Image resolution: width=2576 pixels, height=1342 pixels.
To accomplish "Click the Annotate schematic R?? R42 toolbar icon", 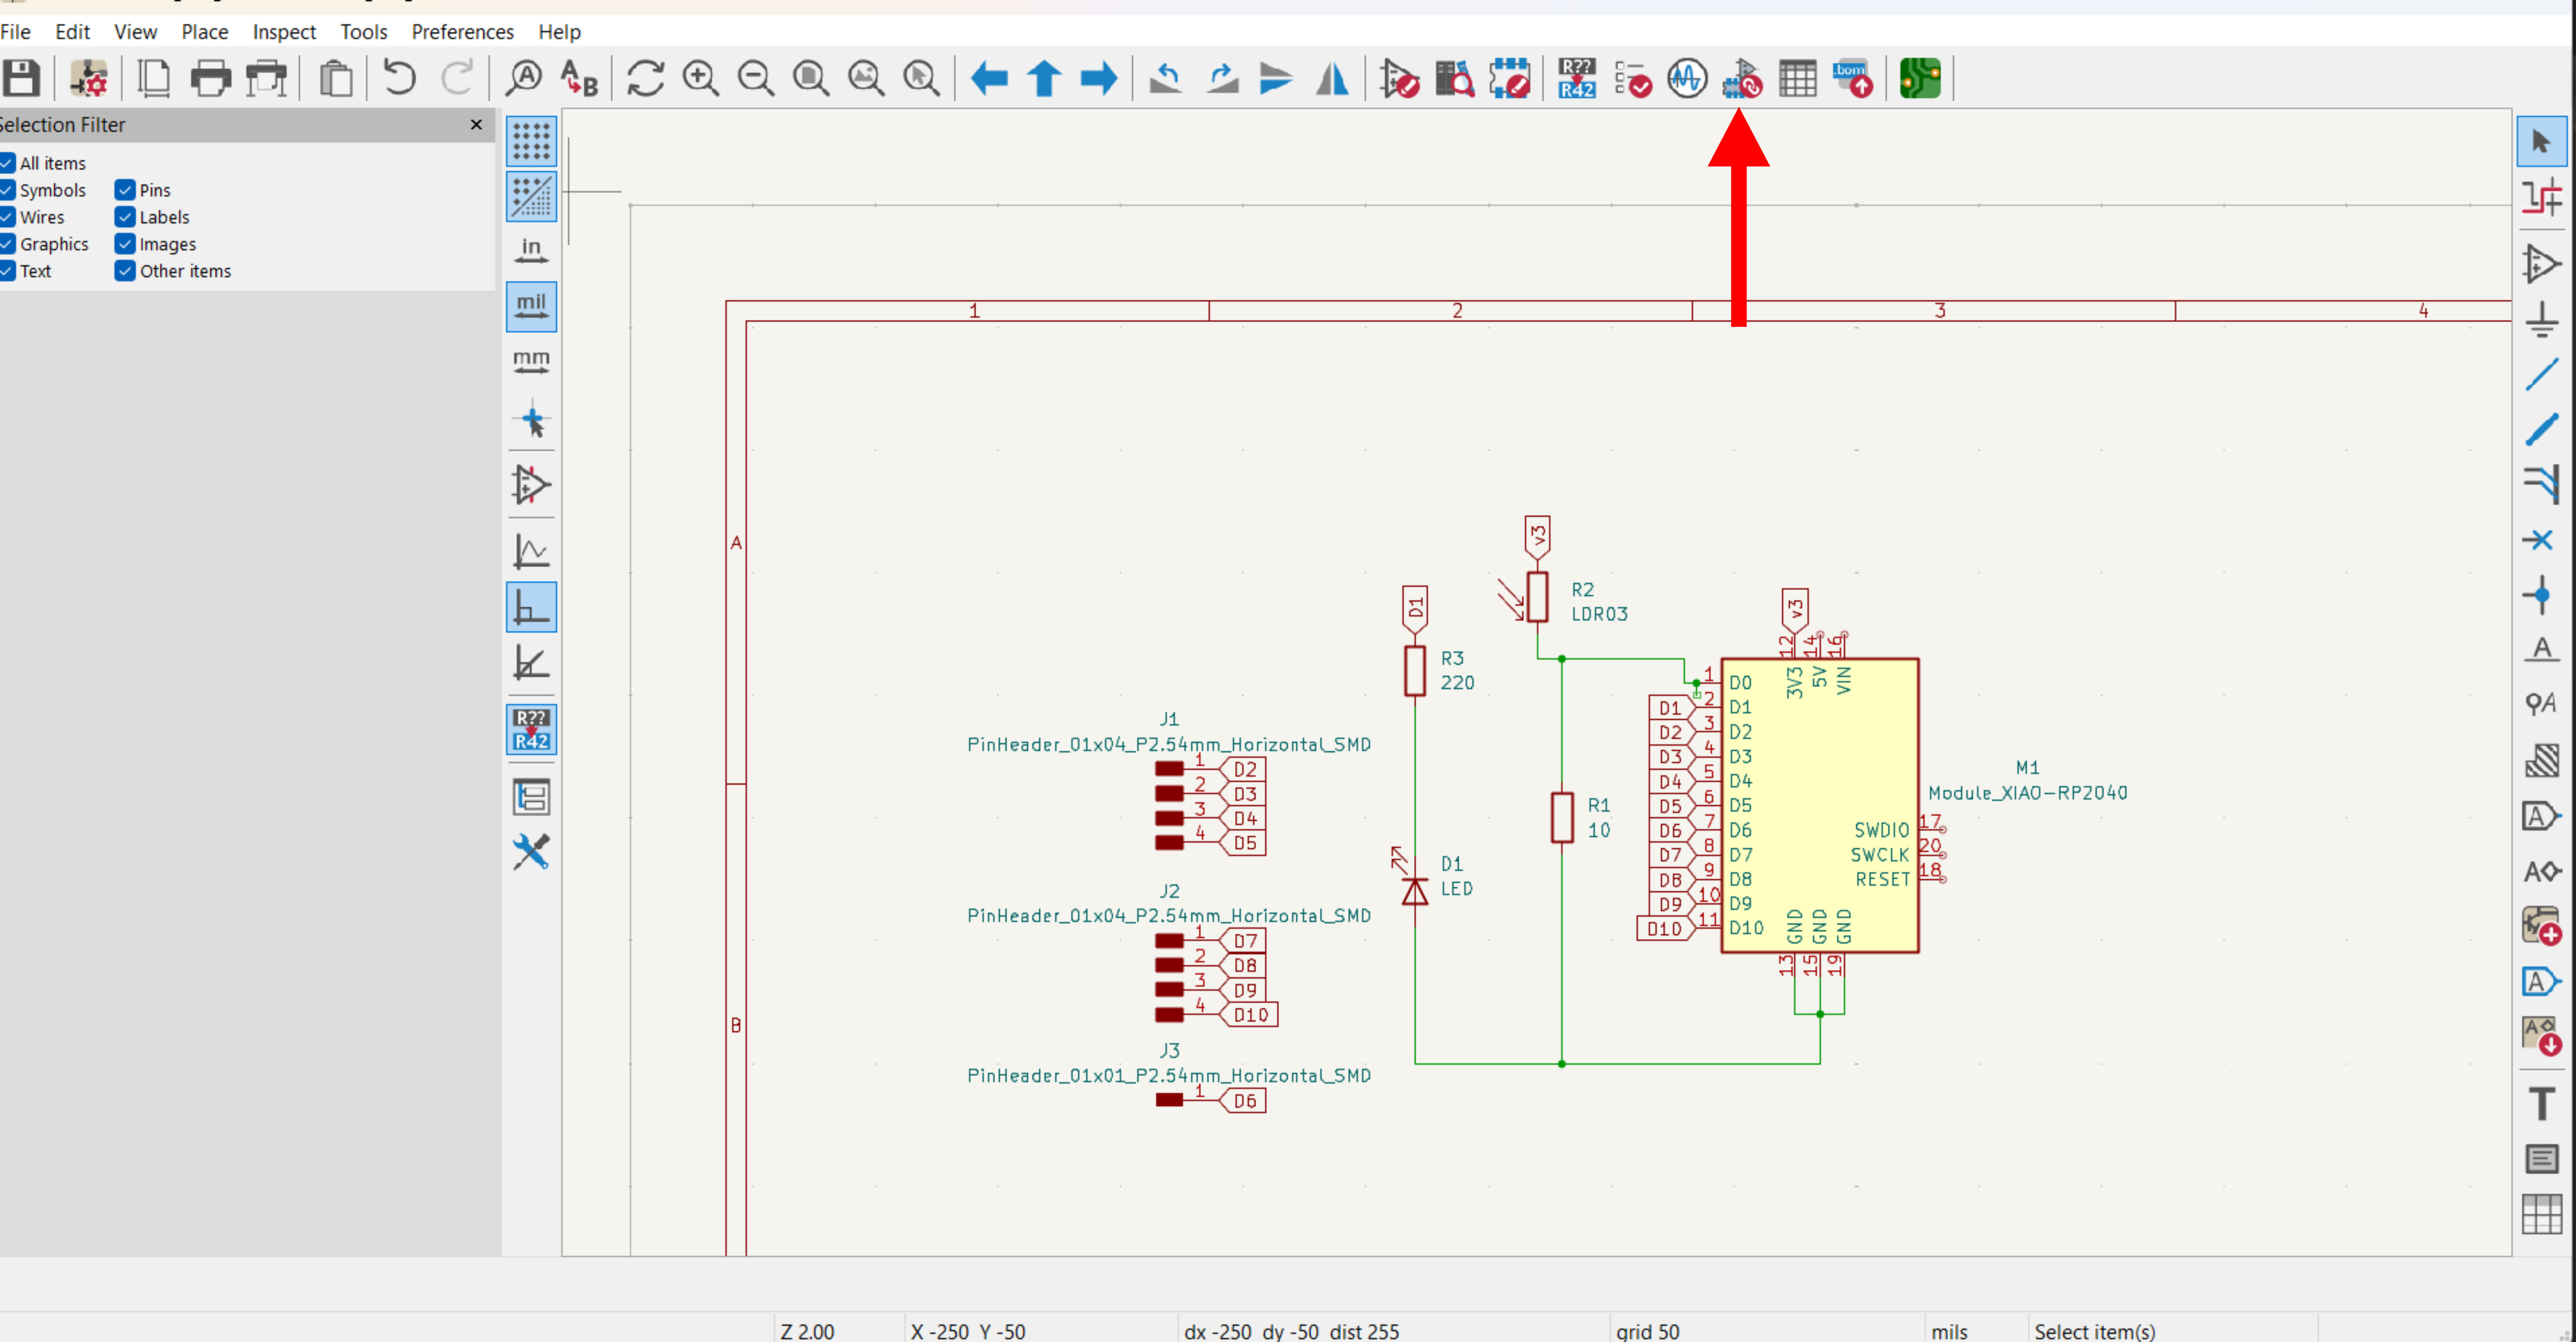I will (x=1576, y=78).
